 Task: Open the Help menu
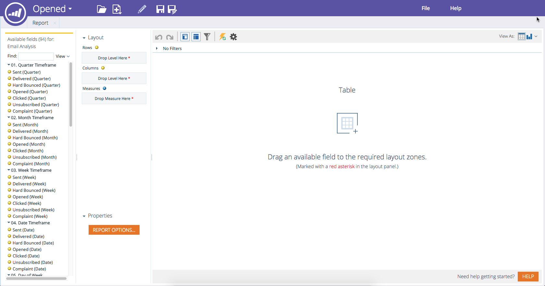click(456, 8)
